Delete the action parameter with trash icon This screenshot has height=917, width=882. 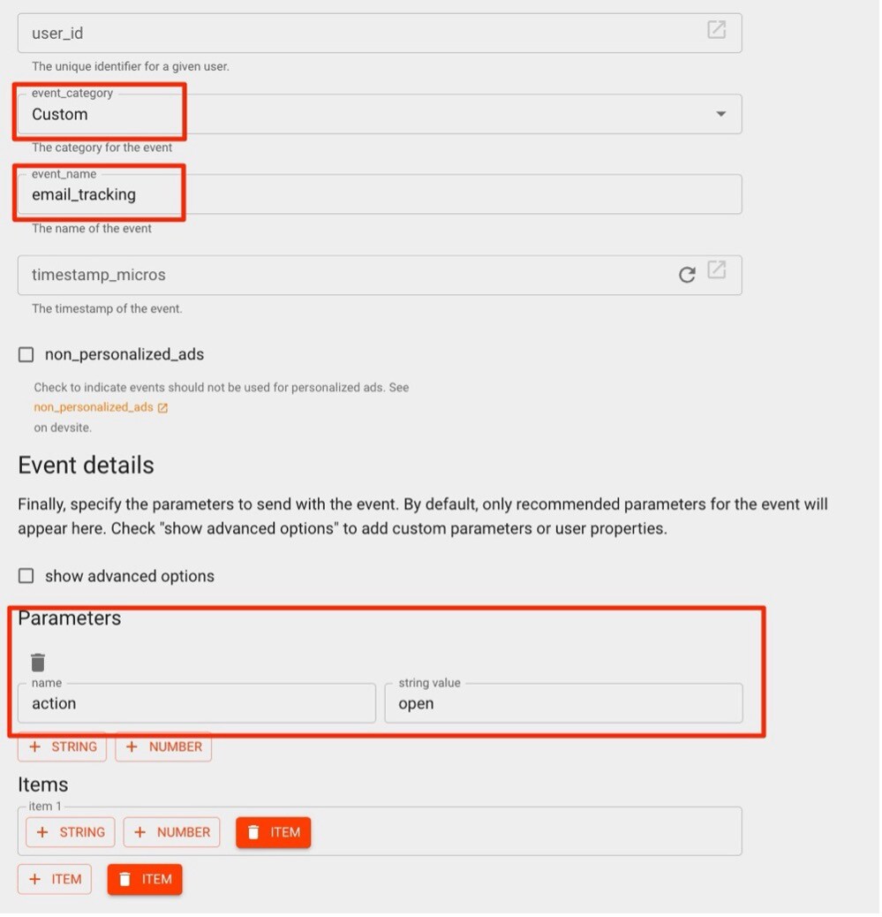point(38,662)
